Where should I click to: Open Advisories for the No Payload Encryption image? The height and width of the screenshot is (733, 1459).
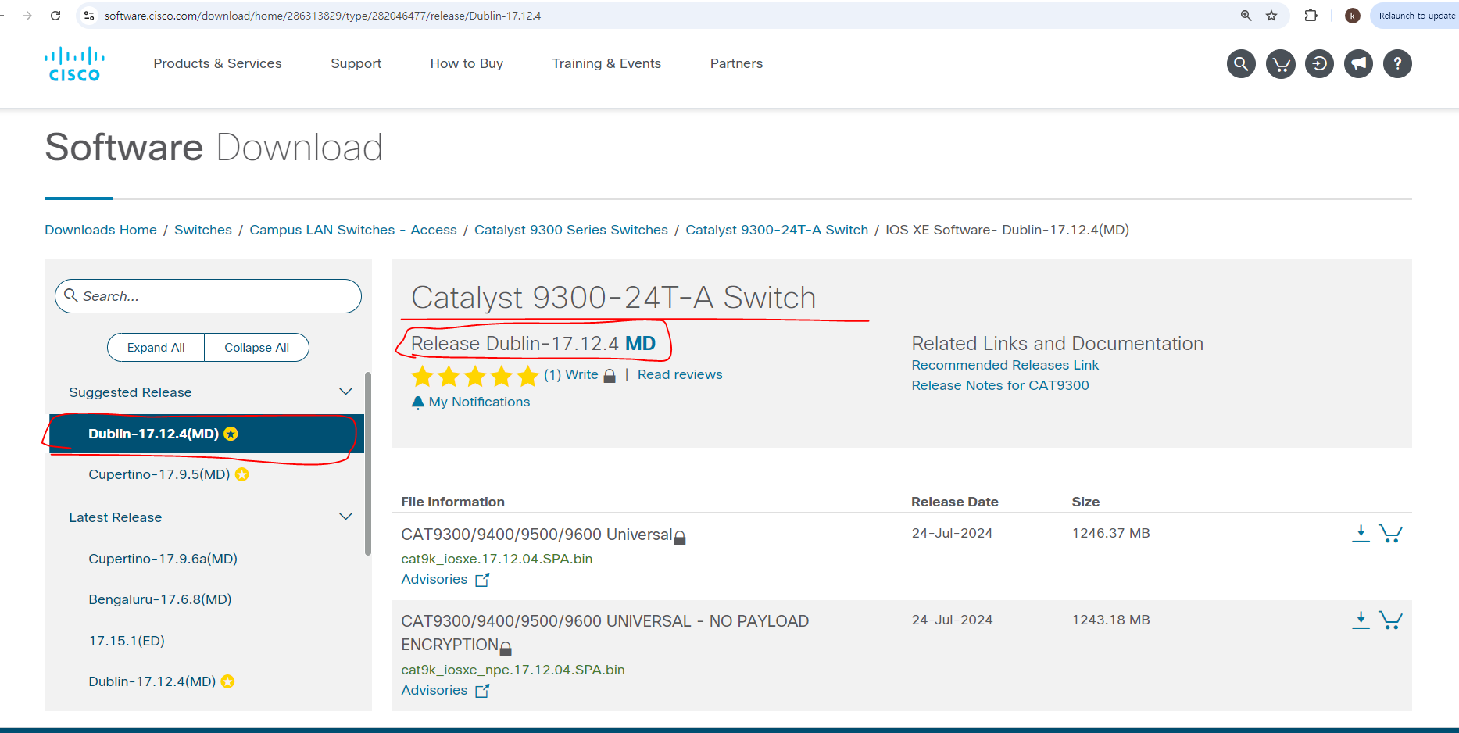(434, 690)
